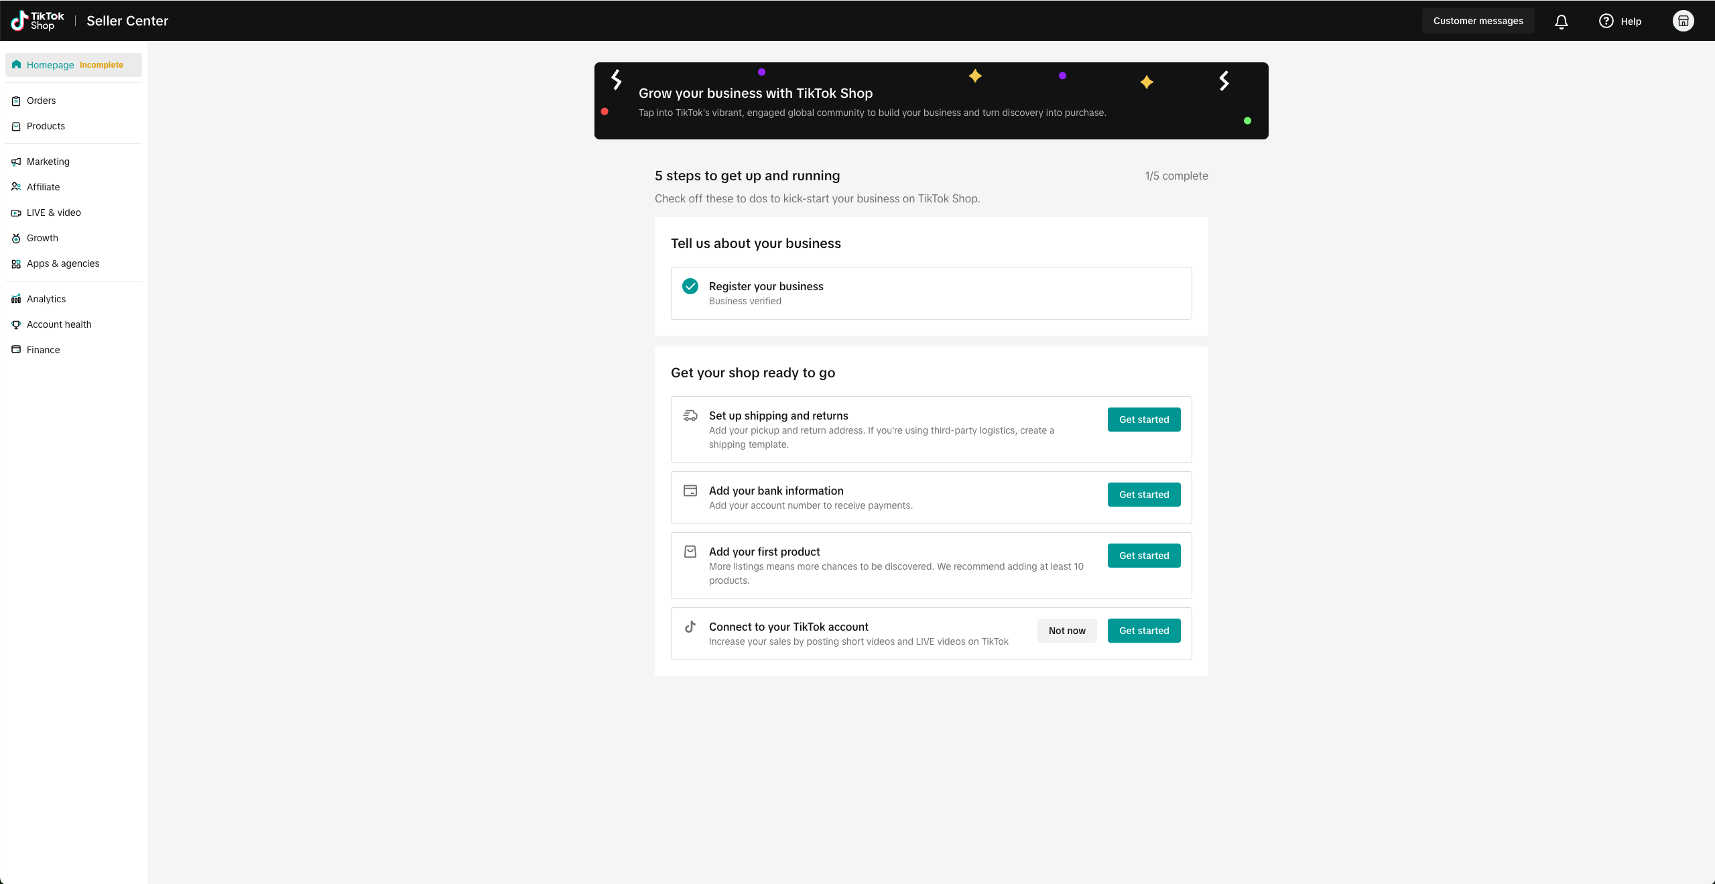This screenshot has width=1715, height=884.
Task: Open Apps & agencies menu item
Action: [63, 263]
